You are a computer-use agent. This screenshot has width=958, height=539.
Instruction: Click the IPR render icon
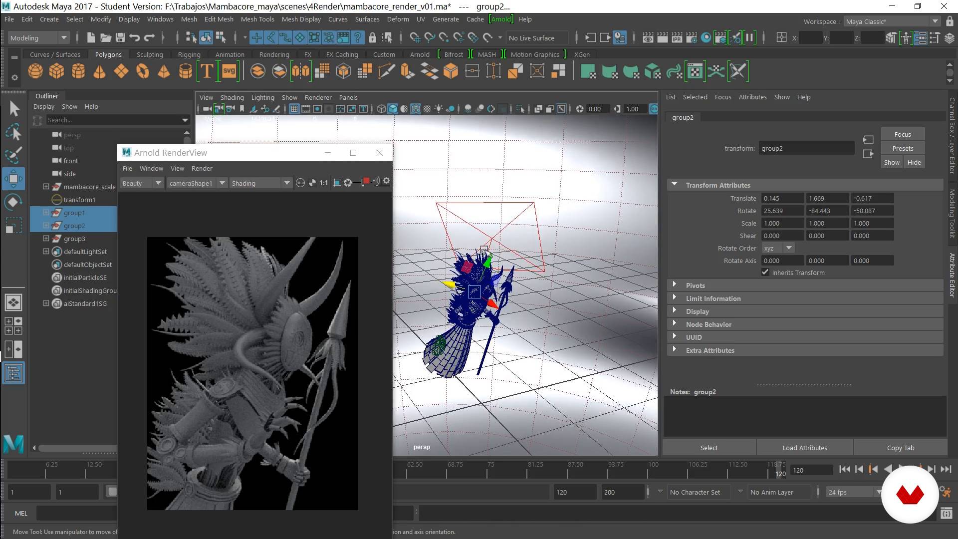tap(677, 37)
